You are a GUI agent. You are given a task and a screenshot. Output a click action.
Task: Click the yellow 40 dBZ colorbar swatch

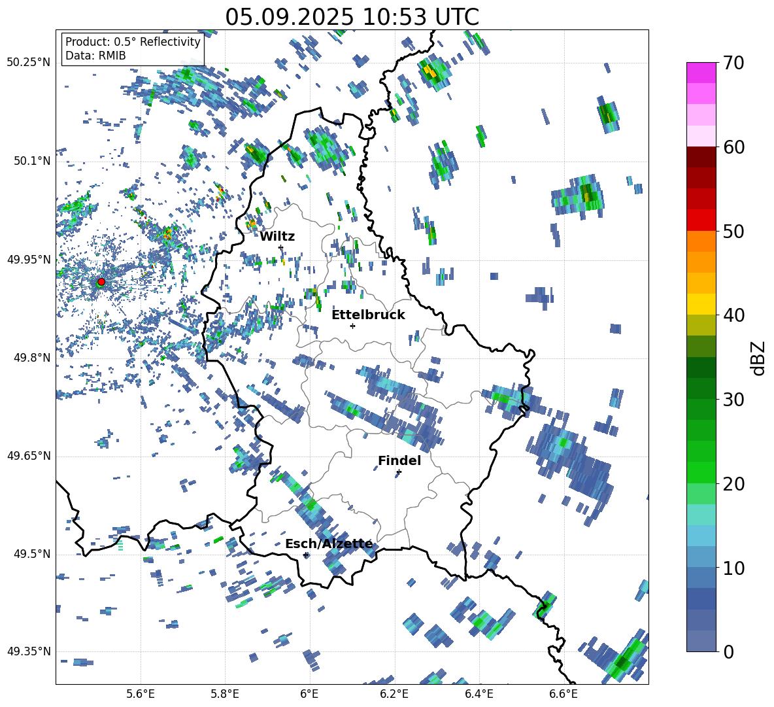[701, 305]
